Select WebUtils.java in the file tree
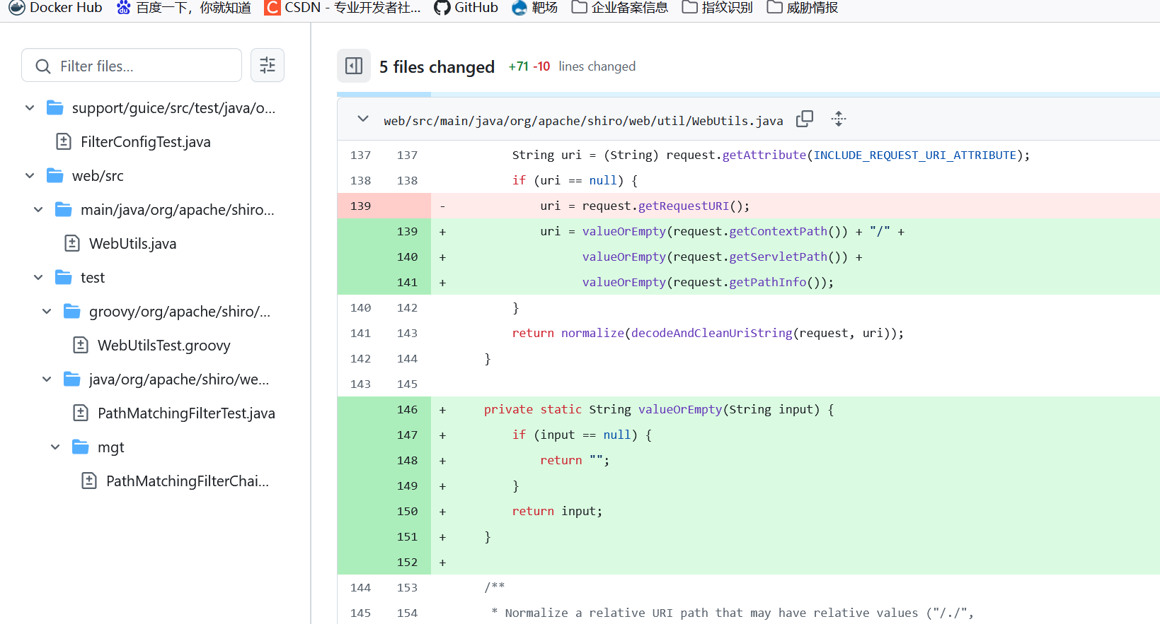The width and height of the screenshot is (1160, 624). [x=132, y=244]
